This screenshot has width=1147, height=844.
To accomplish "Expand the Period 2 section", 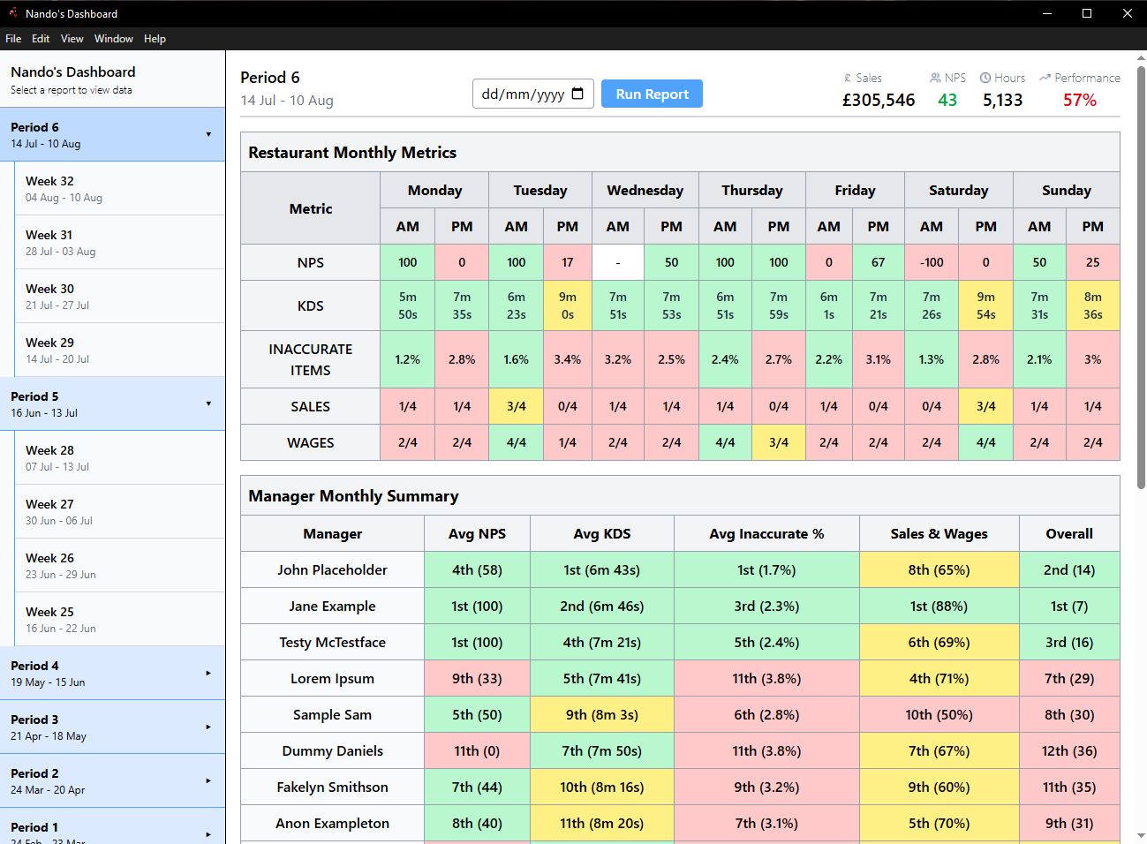I will 208,780.
